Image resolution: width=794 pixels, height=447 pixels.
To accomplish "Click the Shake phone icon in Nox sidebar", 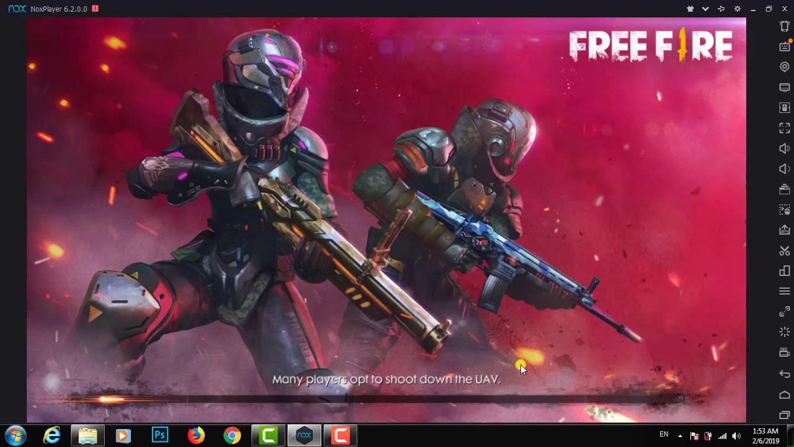I will coord(785,26).
